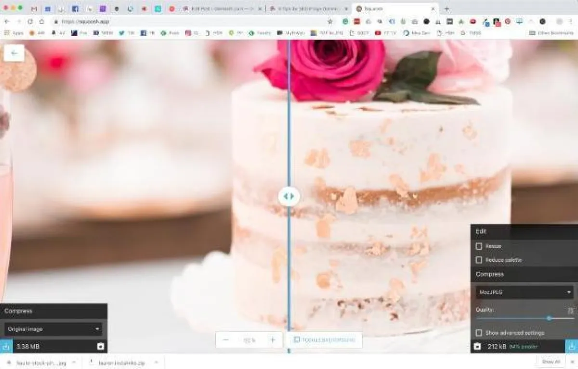Copy right panel settings via icon beside 212 kB
Screen dimensions: 578x369
[477, 346]
